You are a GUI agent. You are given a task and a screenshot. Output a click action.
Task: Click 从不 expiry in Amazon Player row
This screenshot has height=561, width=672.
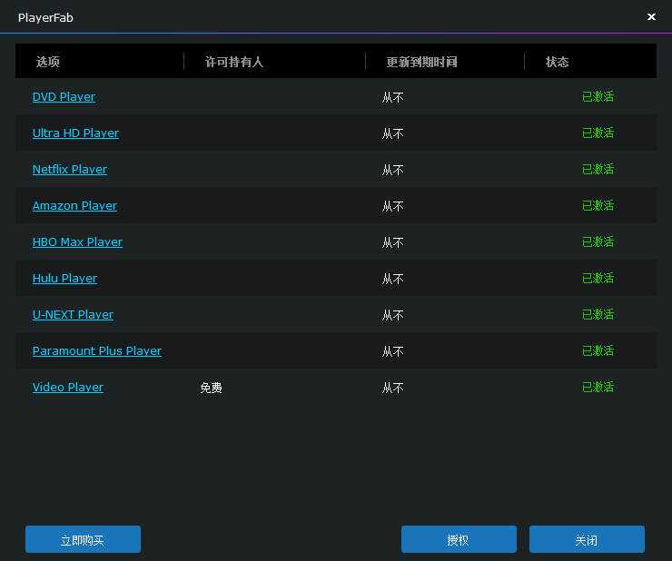(392, 207)
